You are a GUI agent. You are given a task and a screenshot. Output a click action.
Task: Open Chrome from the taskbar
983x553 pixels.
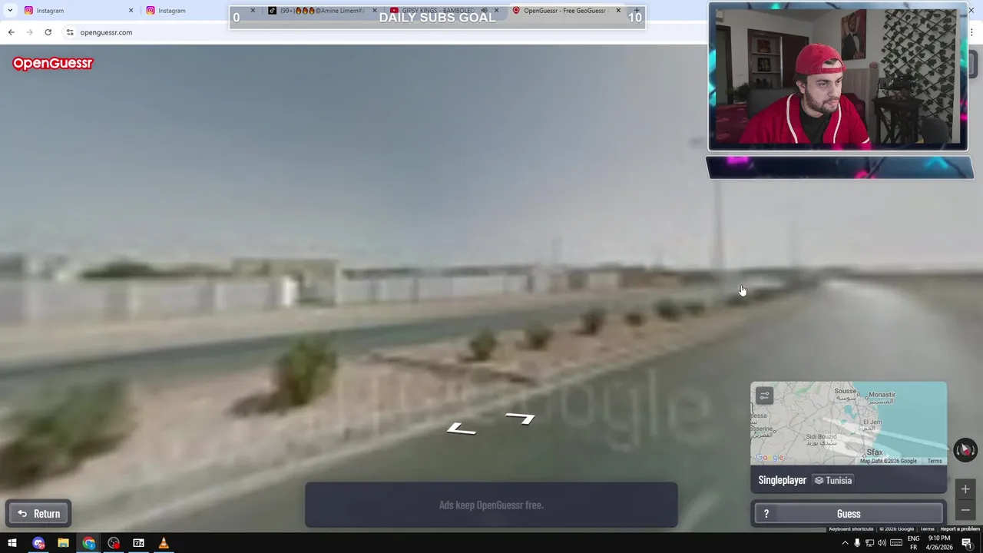88,544
